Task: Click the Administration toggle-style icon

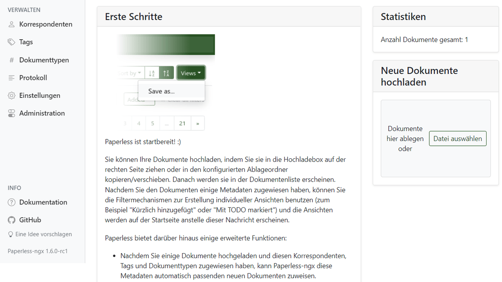Action: [x=11, y=113]
